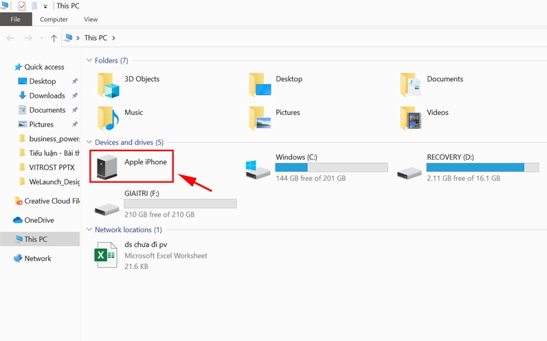Open the File menu tab
This screenshot has width=547, height=341.
point(15,19)
